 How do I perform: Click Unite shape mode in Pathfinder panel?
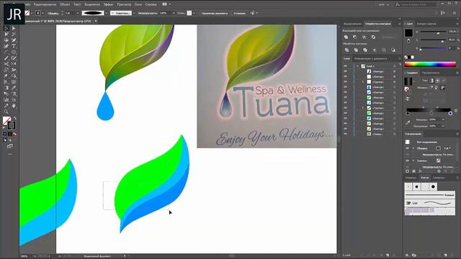[346, 37]
